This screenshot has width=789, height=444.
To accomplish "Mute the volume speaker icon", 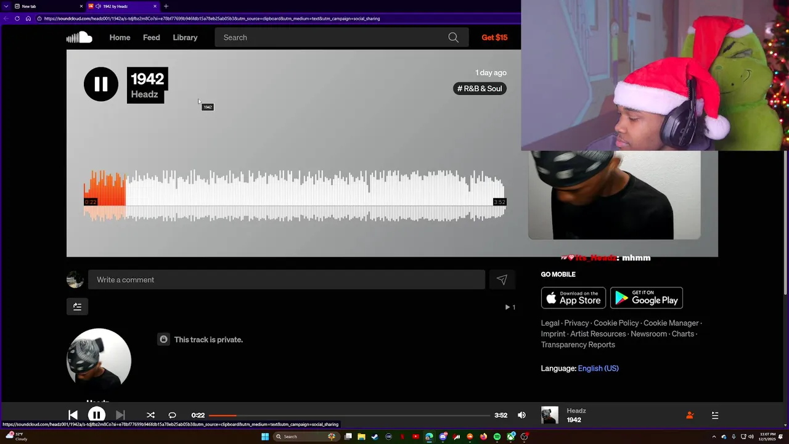I will pos(521,415).
